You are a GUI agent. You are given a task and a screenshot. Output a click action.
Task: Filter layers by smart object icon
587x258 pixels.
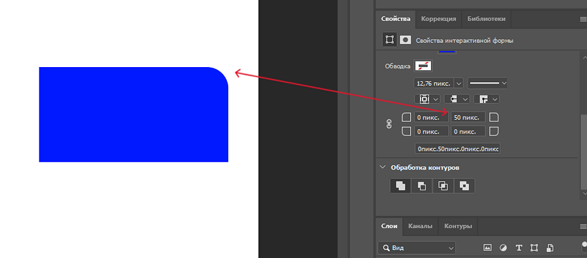point(550,248)
